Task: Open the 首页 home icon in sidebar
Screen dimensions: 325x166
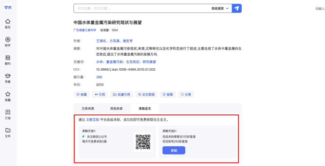Action: click(x=8, y=24)
